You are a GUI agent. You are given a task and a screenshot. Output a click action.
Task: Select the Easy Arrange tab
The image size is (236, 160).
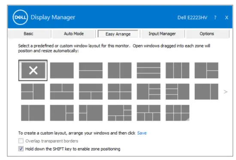click(118, 34)
